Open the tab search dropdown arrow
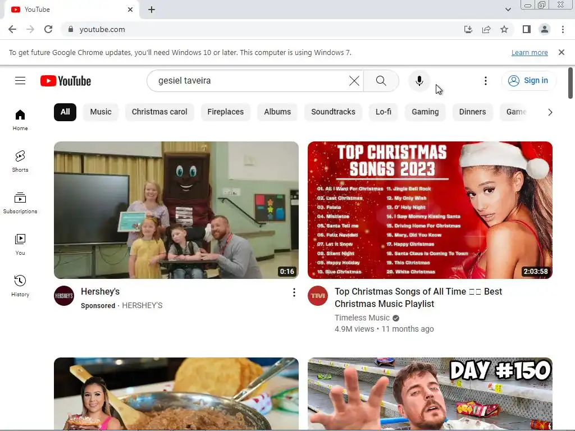The image size is (575, 431). click(x=508, y=10)
